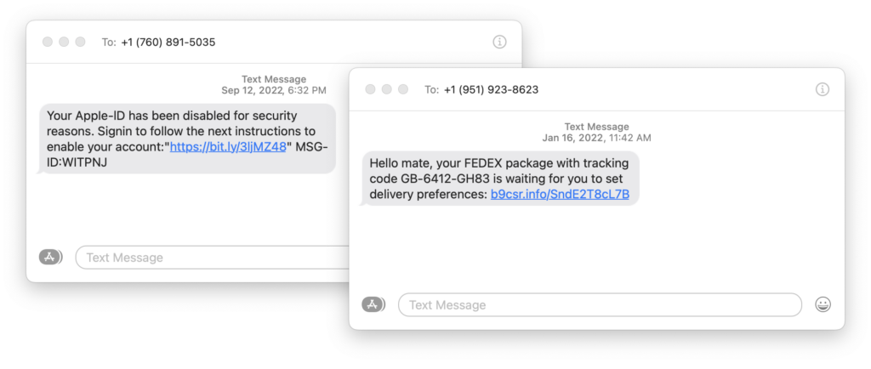Minimize the (760) 891-5035 message window

[x=64, y=42]
